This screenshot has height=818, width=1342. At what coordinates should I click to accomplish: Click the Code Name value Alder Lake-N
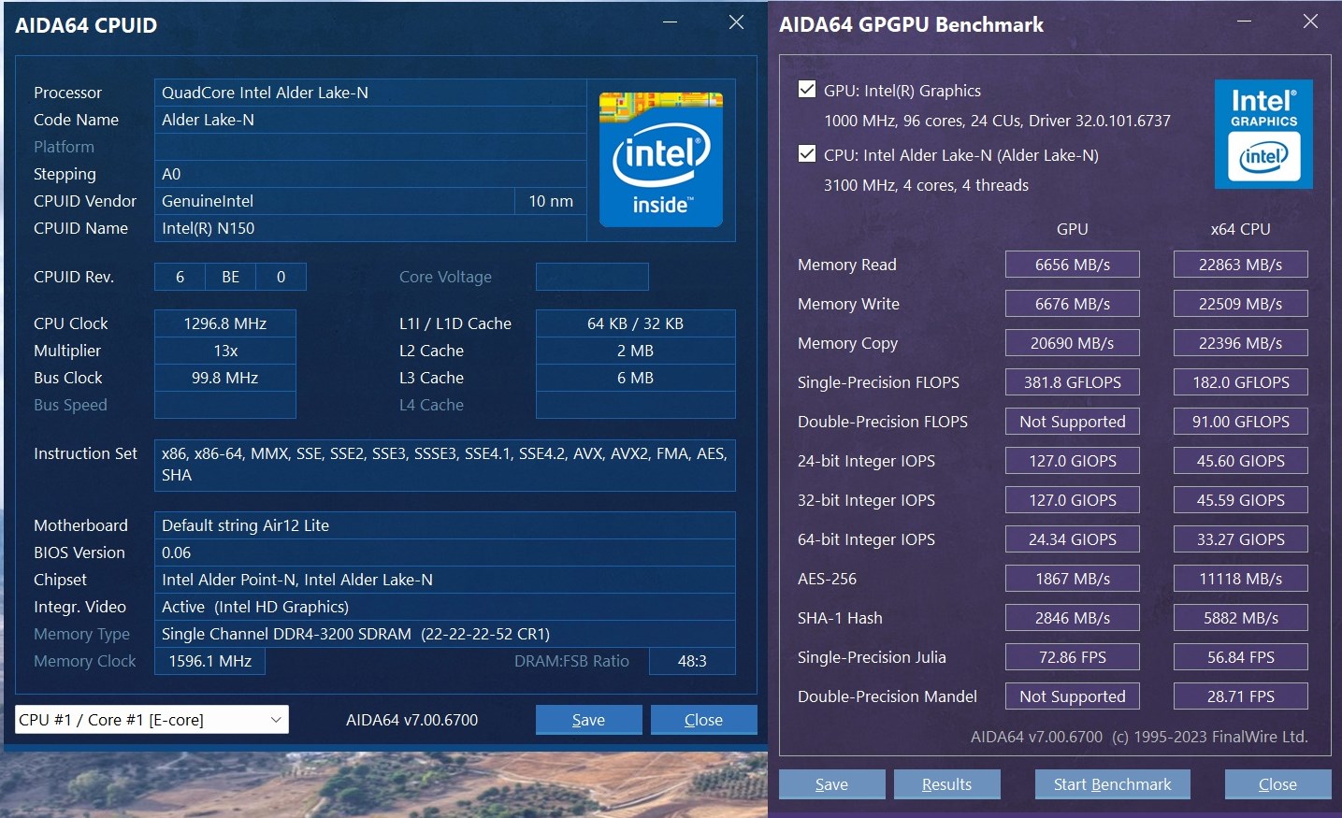tap(370, 120)
